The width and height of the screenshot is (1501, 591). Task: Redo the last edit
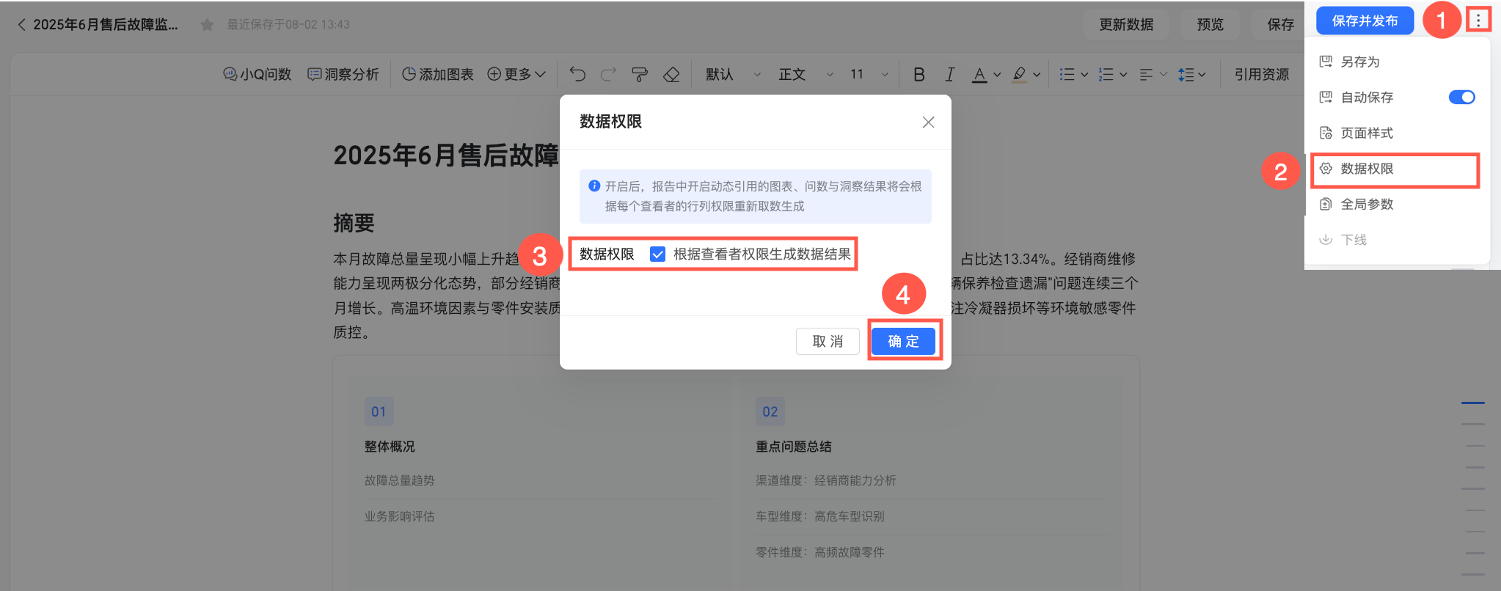click(608, 74)
